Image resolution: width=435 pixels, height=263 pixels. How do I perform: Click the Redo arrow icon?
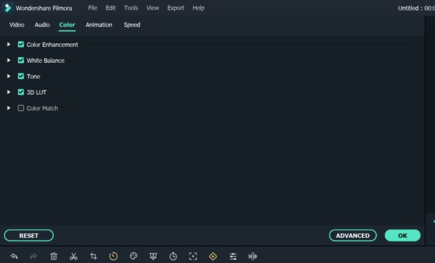click(33, 256)
